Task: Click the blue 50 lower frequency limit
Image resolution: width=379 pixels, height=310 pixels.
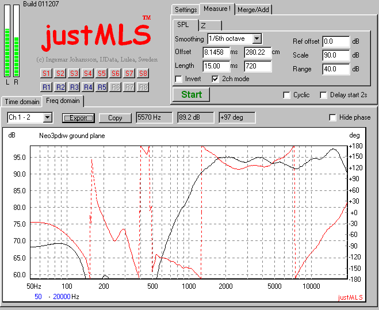Action: click(x=38, y=297)
